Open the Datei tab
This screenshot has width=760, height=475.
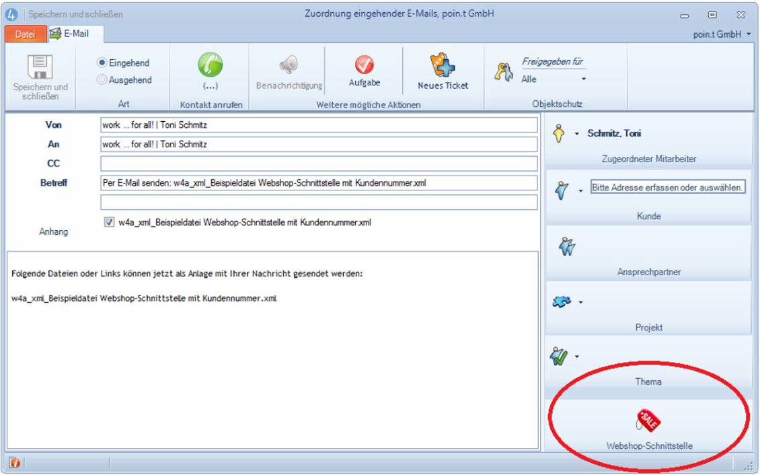(25, 34)
